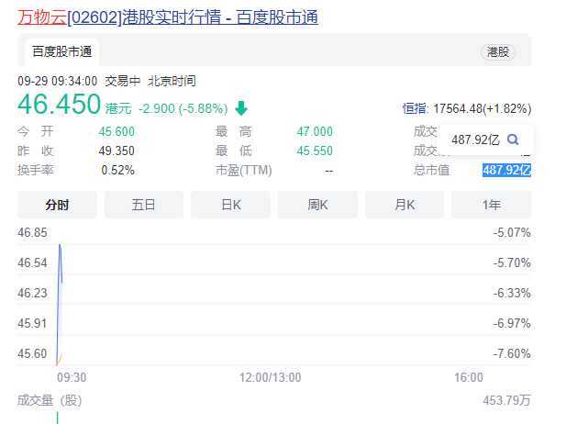Click the 恒指 17564.48 index reading
The image size is (566, 424).
(x=466, y=108)
